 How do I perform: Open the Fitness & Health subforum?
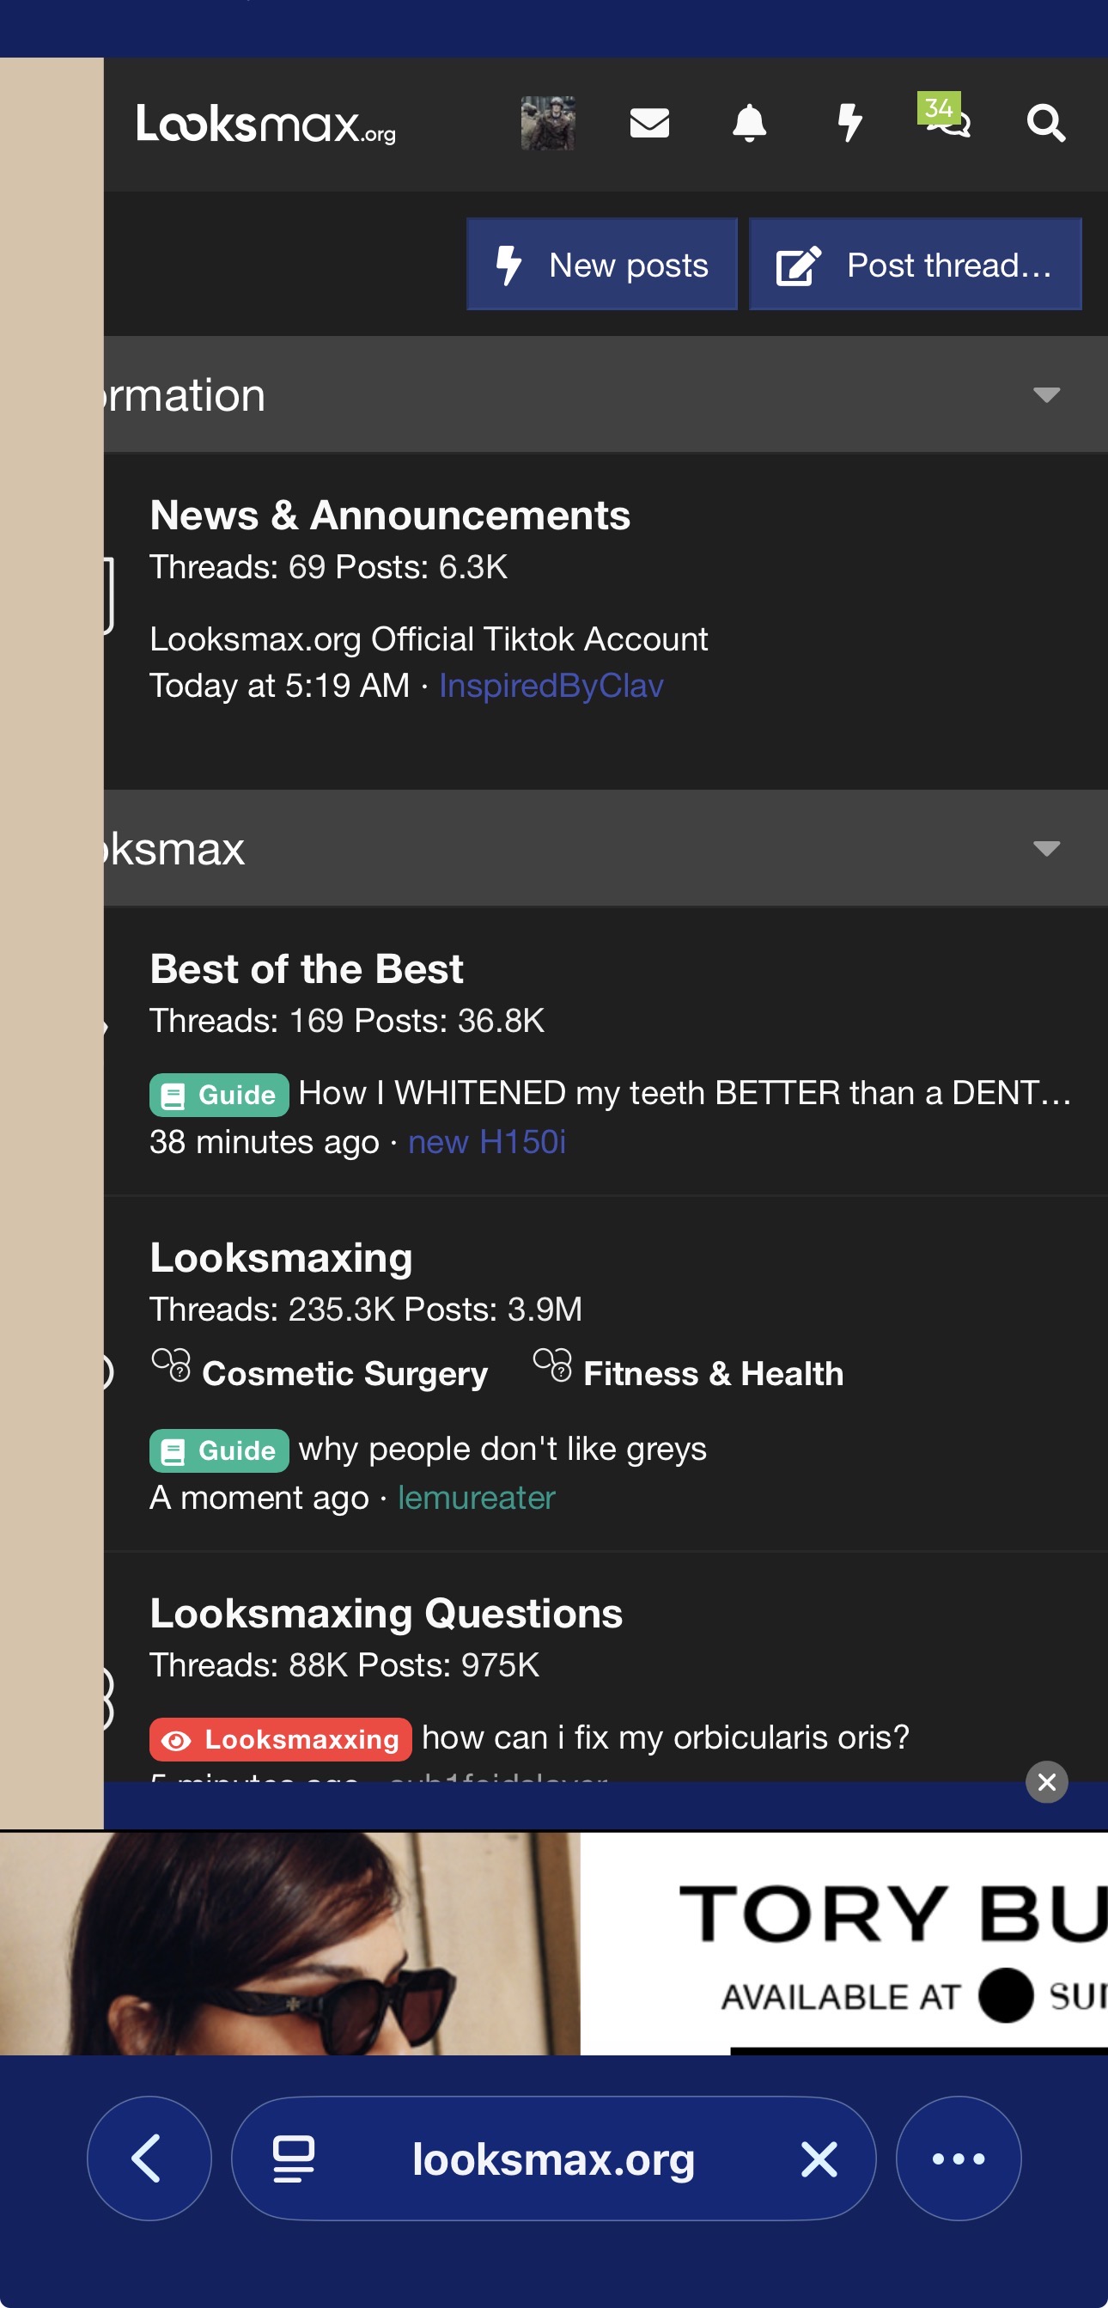(713, 1373)
